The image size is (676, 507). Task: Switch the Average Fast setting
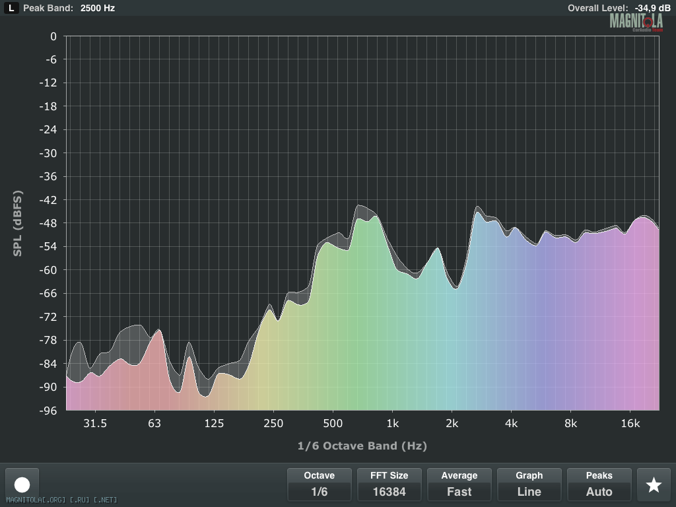[459, 484]
